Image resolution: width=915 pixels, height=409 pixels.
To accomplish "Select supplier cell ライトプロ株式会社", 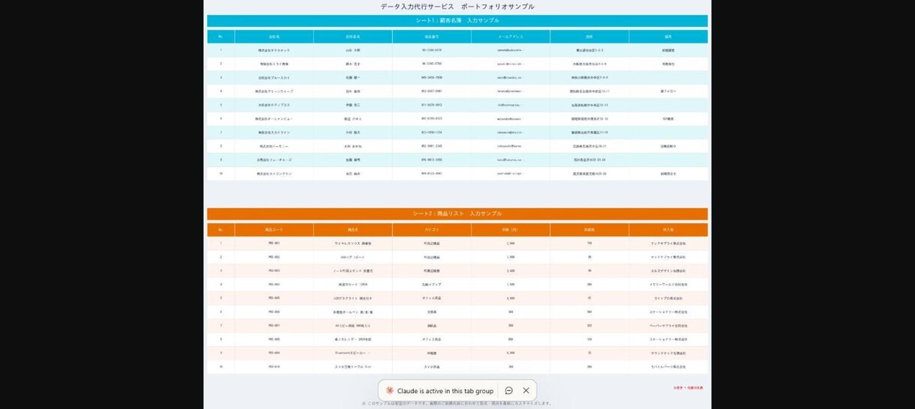I will click(x=668, y=298).
